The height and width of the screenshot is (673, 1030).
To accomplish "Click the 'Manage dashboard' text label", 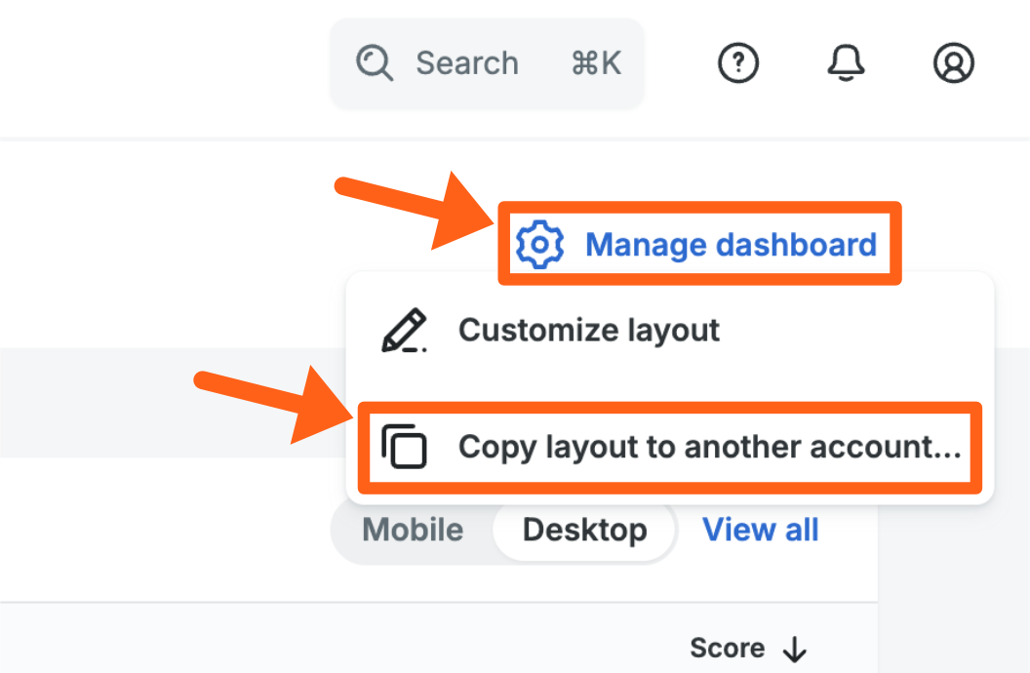I will 731,244.
